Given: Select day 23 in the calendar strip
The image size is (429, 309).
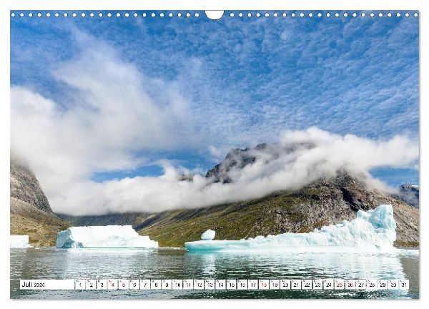Looking at the screenshot, I should tap(318, 285).
